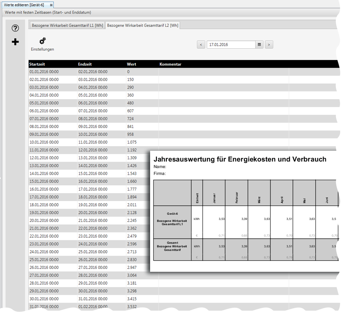Screen dimensions: 350x325
Task: Click the Wert column header
Action: pos(132,64)
